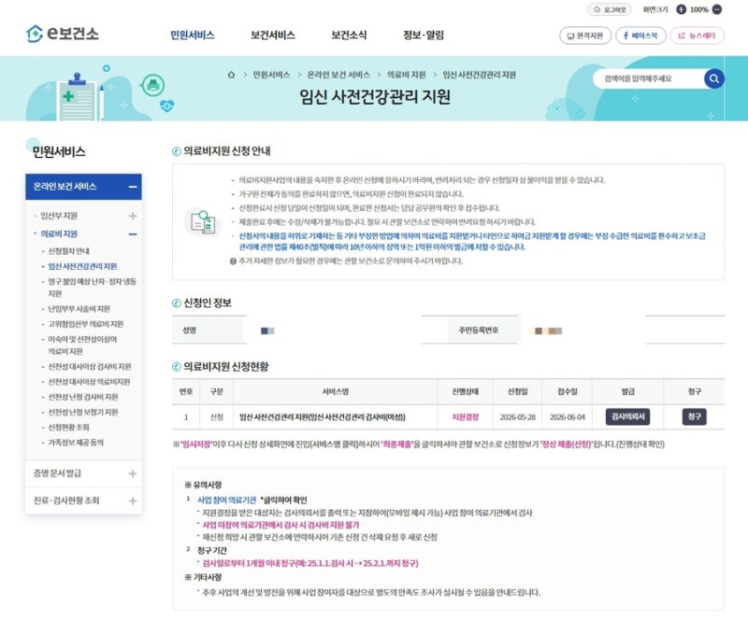Click 의료비 지원 in breadcrumb

(406, 75)
